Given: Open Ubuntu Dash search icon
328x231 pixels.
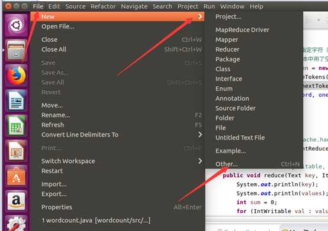Looking at the screenshot, I should pos(16,25).
